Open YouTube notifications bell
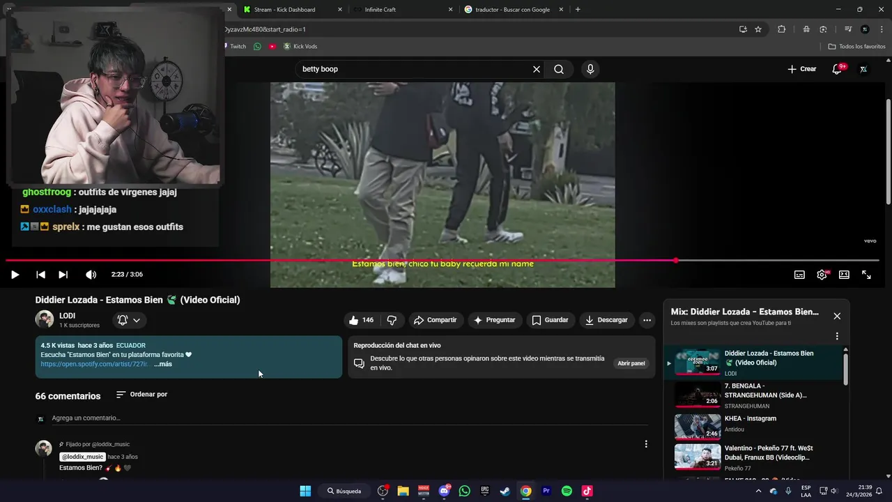 tap(838, 69)
